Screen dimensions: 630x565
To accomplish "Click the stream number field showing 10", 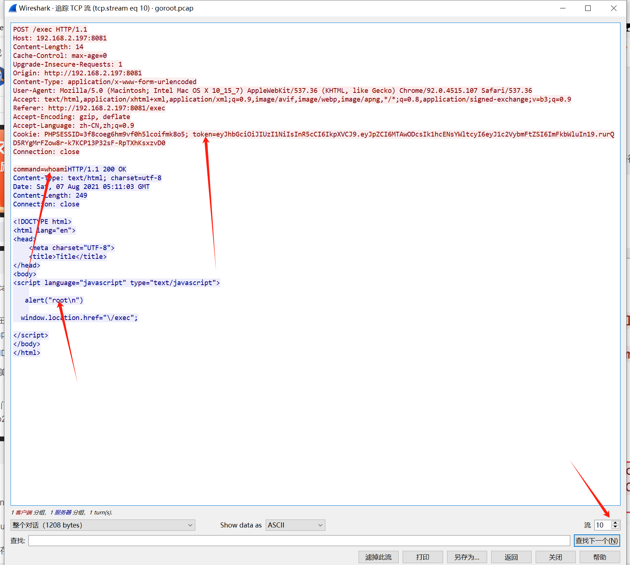I will coord(603,525).
